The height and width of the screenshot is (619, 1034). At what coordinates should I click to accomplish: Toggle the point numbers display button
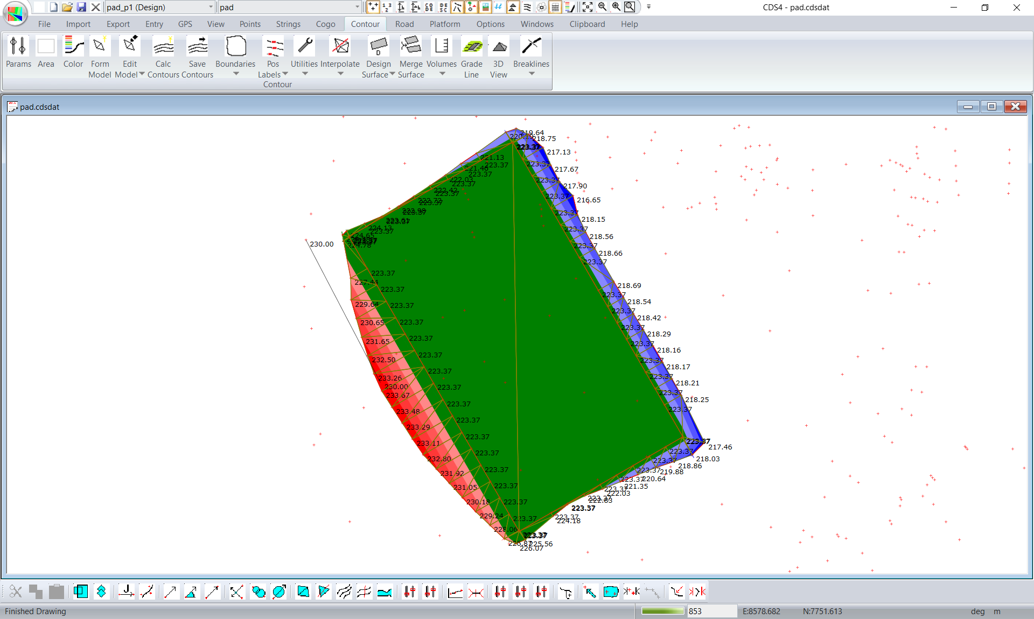coord(387,7)
